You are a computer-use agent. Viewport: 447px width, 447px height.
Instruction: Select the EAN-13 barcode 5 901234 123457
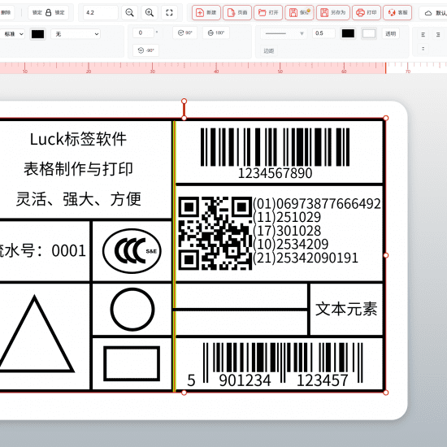275,365
